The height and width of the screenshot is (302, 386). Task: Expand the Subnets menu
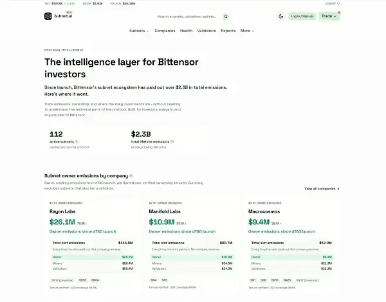point(139,31)
